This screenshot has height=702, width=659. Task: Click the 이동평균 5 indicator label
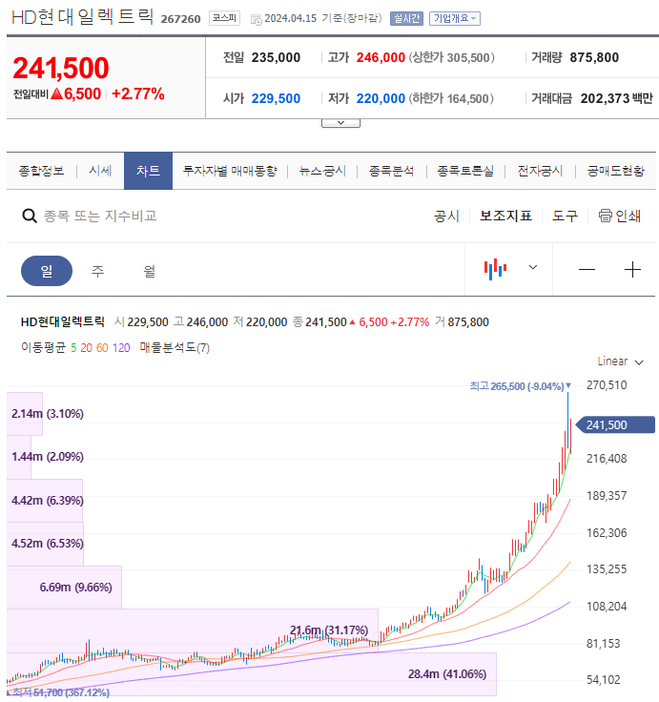pos(73,348)
